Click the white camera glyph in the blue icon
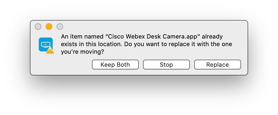The height and width of the screenshot is (115, 278). point(44,44)
